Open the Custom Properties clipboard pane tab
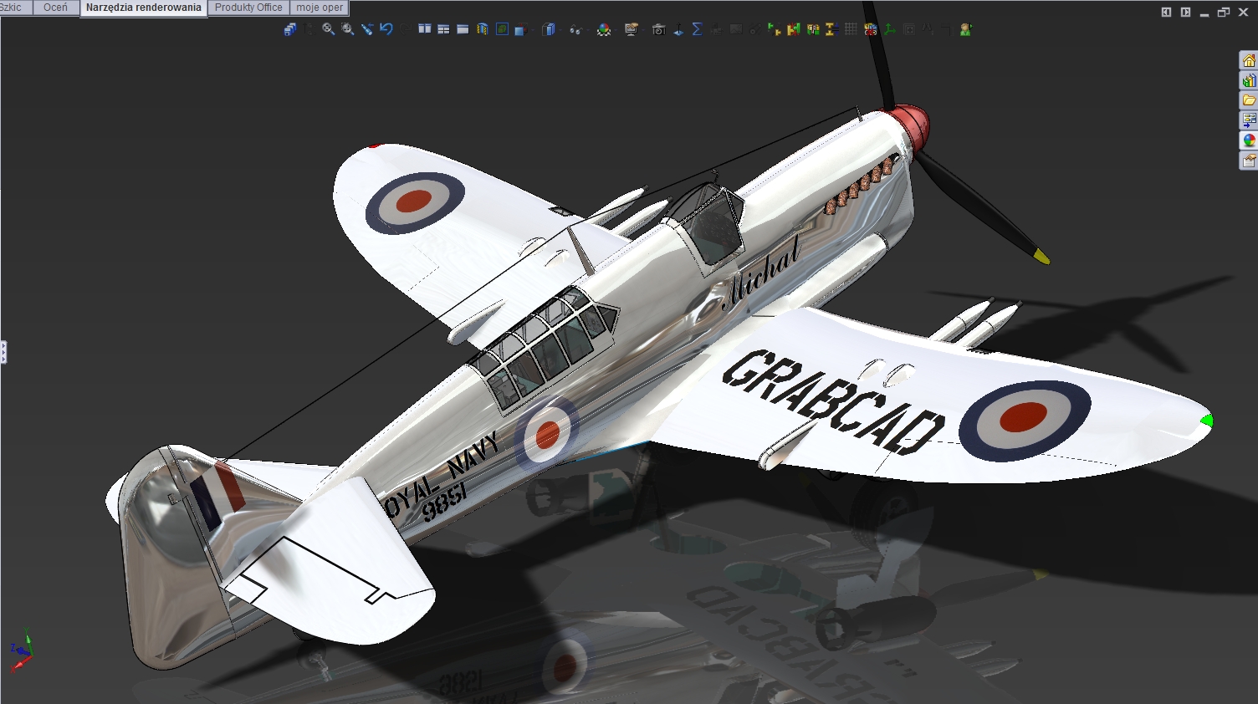Screen dimensions: 1258x704 pos(1249,161)
